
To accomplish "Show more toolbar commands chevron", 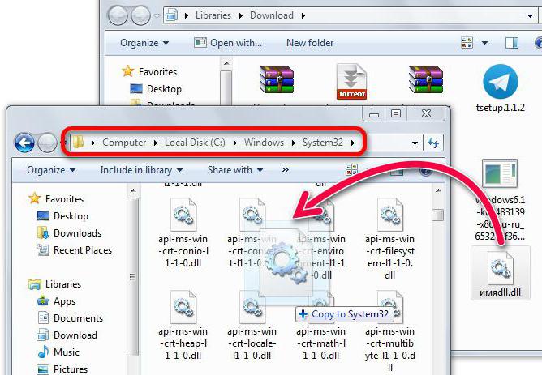I will point(286,170).
